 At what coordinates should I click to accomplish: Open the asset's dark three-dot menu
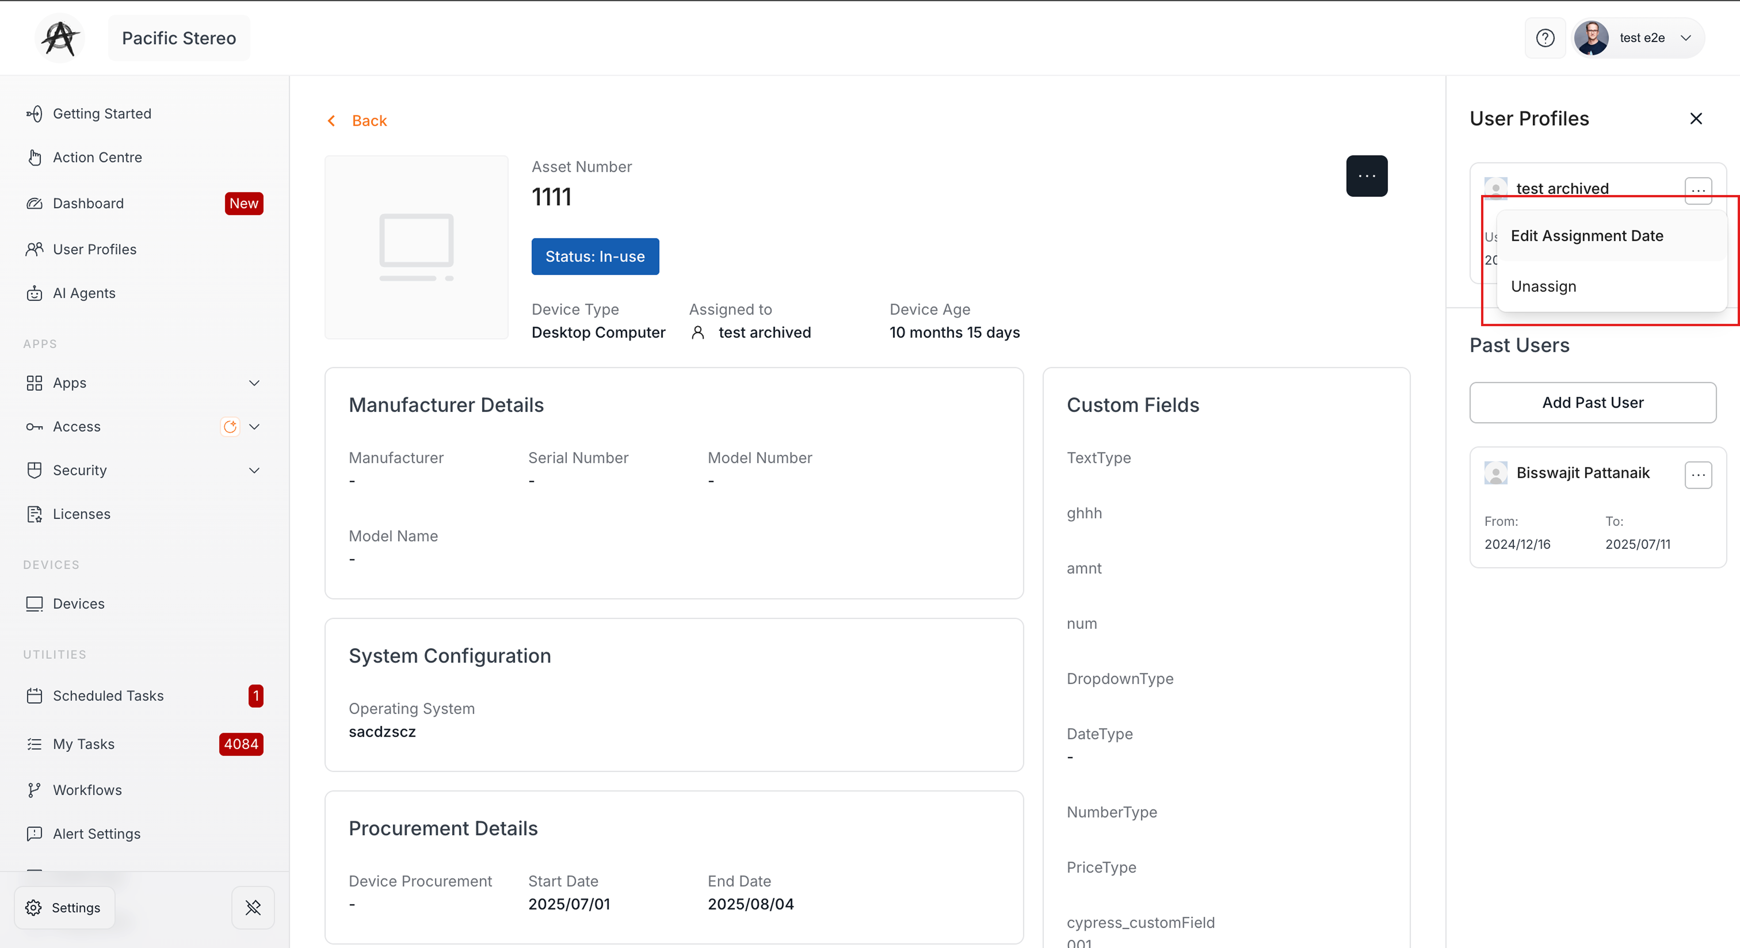tap(1367, 176)
